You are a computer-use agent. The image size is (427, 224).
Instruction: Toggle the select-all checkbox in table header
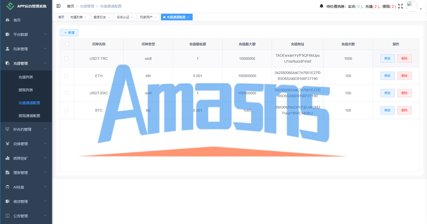[67, 44]
